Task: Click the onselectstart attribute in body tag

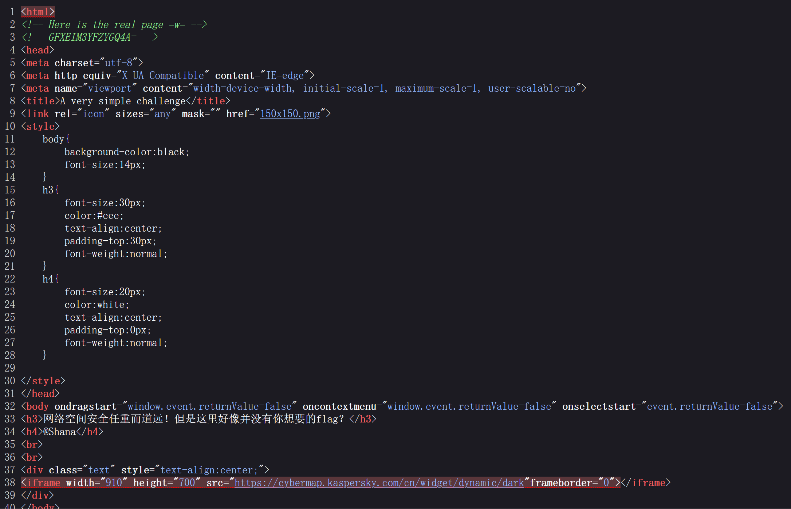Action: [x=598, y=406]
